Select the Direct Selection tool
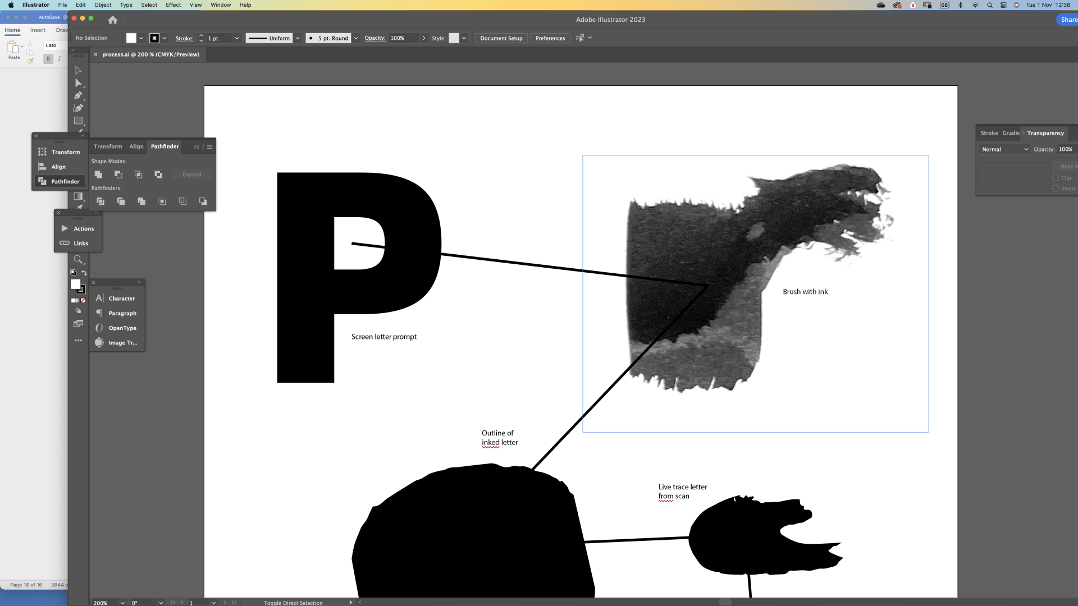The height and width of the screenshot is (606, 1078). coord(78,83)
